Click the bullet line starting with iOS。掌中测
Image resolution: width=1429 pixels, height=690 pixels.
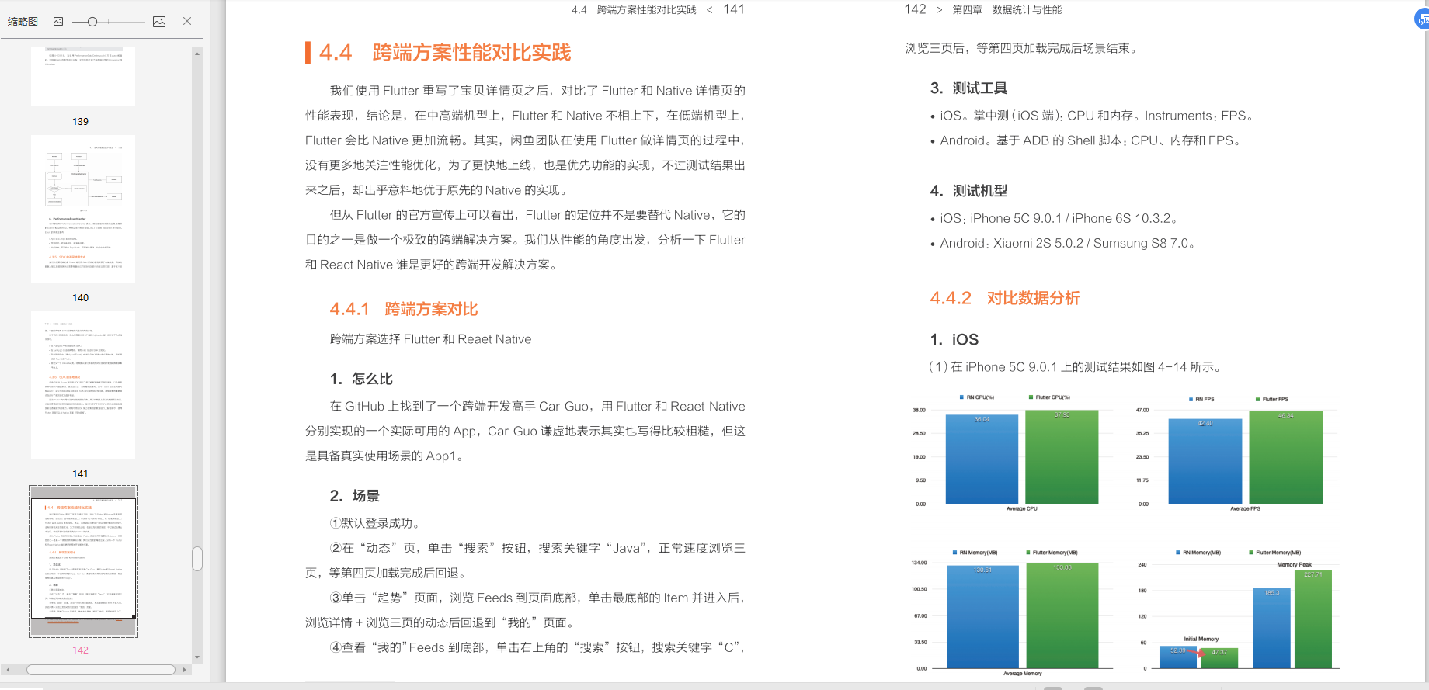click(x=1091, y=116)
